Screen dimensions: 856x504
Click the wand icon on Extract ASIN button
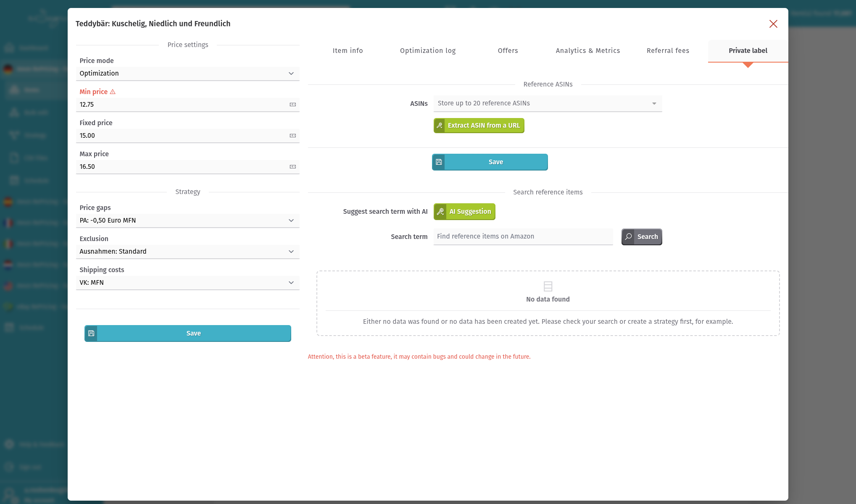point(440,126)
